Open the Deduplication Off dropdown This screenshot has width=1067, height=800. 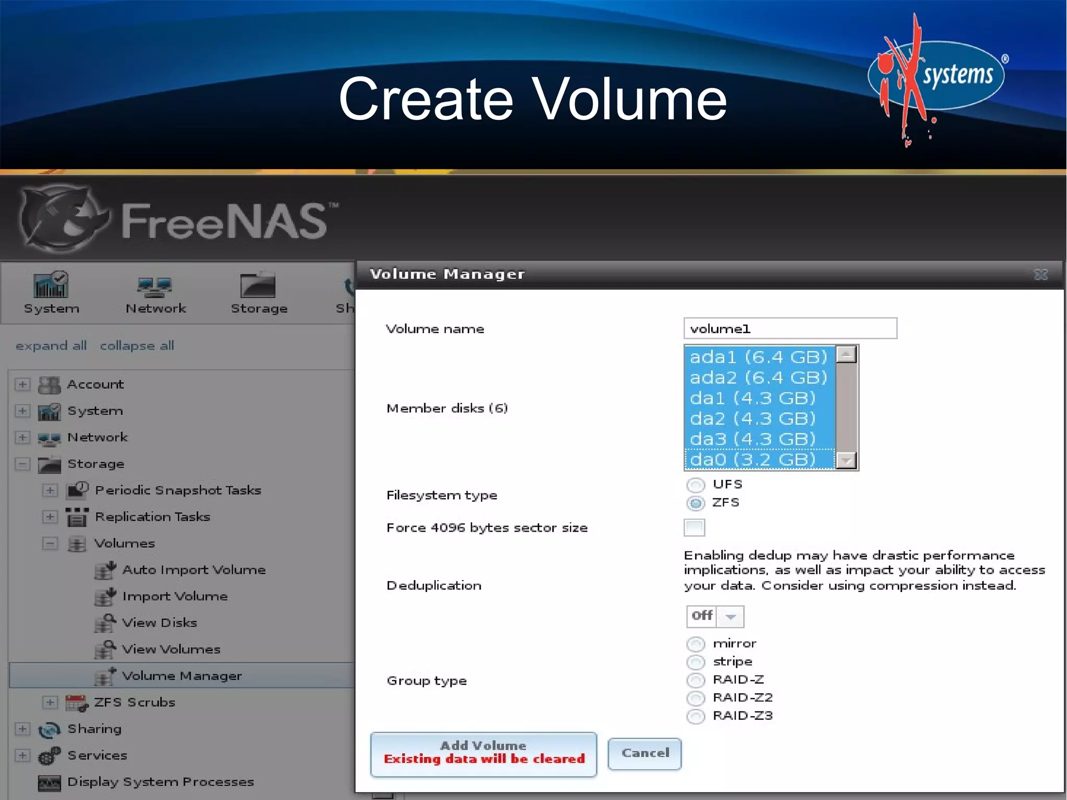pyautogui.click(x=715, y=617)
